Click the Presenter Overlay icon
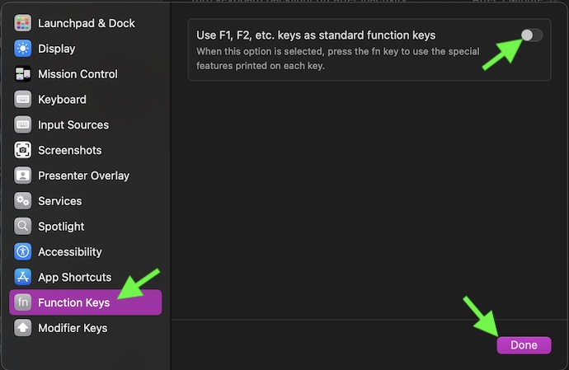 pos(23,176)
